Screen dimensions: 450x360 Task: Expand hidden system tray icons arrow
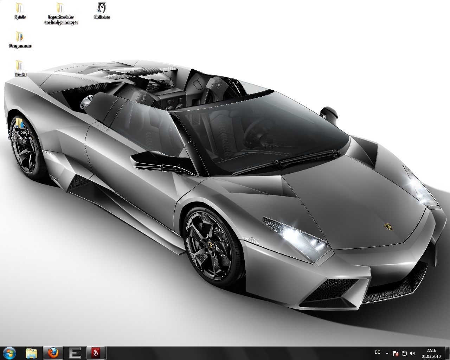(387, 353)
